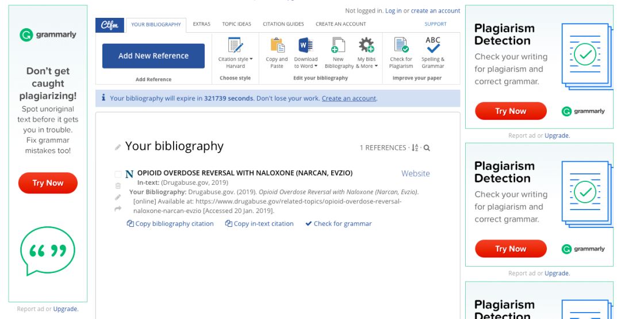
Task: Click Grammarly logo in first right ad
Action: click(583, 112)
